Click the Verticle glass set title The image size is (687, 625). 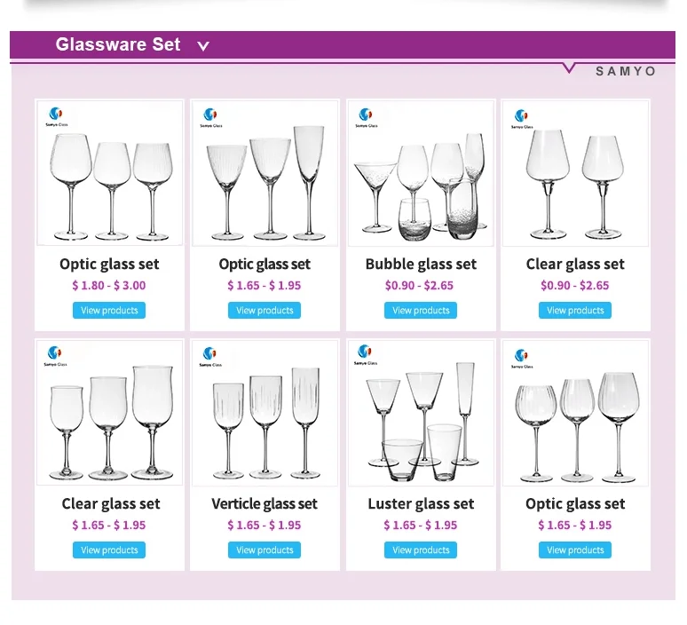click(x=265, y=504)
